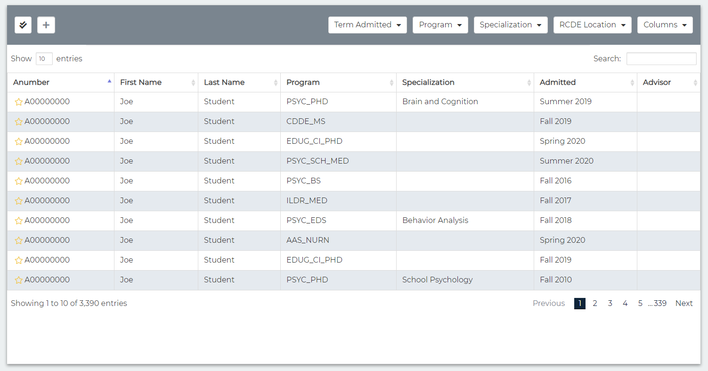The image size is (708, 371).
Task: Click star icon on PSYC_SCH_MED row
Action: point(19,161)
